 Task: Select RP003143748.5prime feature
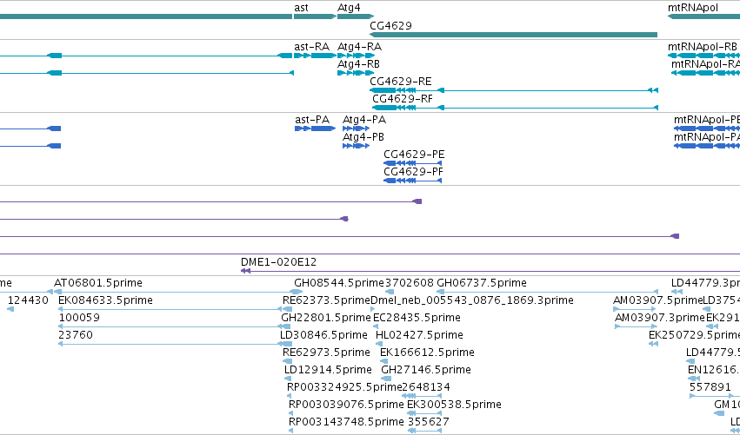290,432
